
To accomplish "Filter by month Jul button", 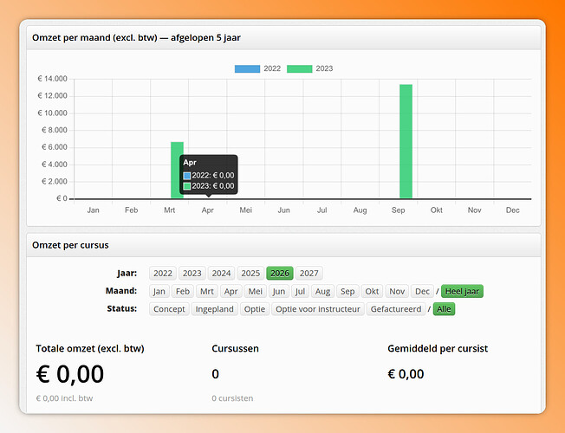I will tap(300, 291).
